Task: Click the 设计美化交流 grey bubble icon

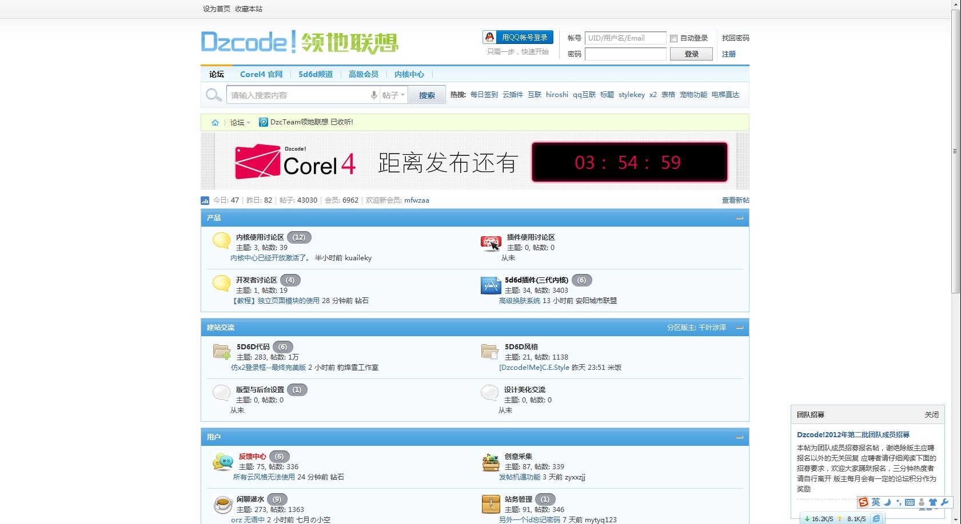Action: 490,393
